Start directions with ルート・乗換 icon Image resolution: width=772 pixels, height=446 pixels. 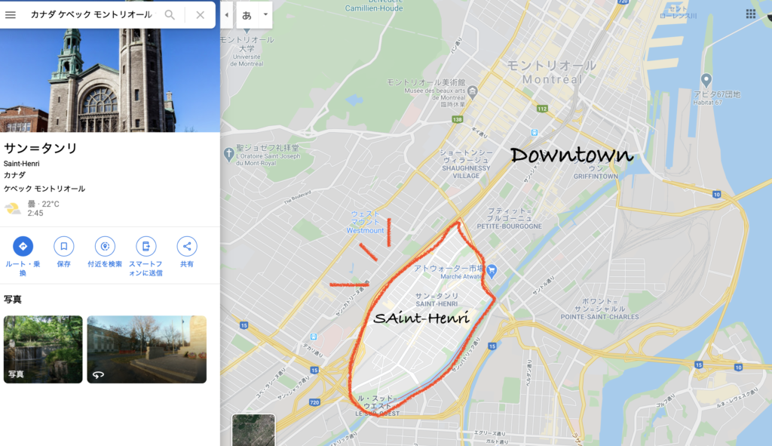point(23,247)
